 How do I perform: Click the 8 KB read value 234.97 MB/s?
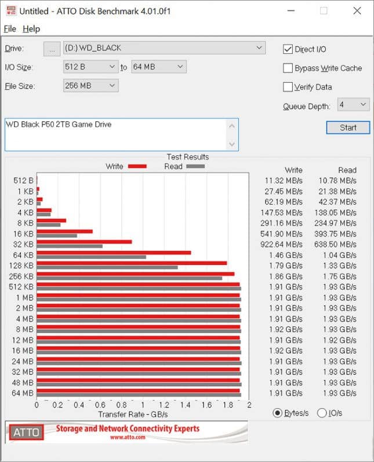[x=335, y=223]
